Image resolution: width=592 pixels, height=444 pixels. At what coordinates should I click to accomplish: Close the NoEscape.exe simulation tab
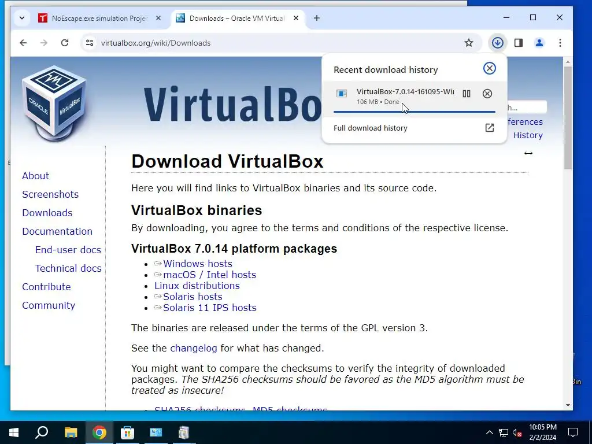point(158,18)
